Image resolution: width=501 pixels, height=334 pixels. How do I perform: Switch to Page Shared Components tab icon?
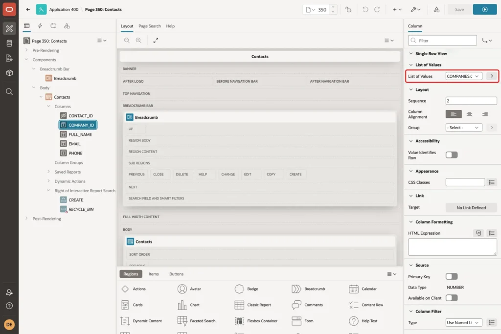pos(67,26)
